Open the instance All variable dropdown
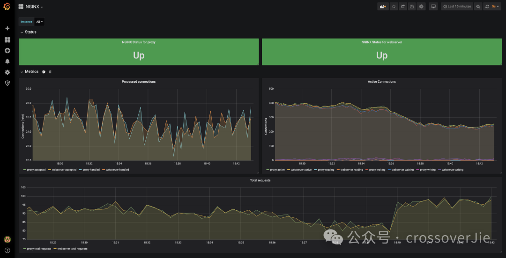506x258 pixels. coord(39,22)
